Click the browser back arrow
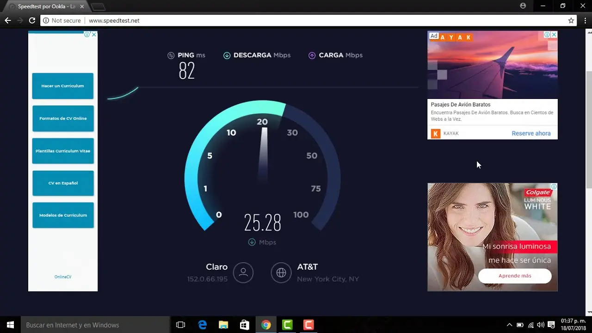 click(7, 20)
